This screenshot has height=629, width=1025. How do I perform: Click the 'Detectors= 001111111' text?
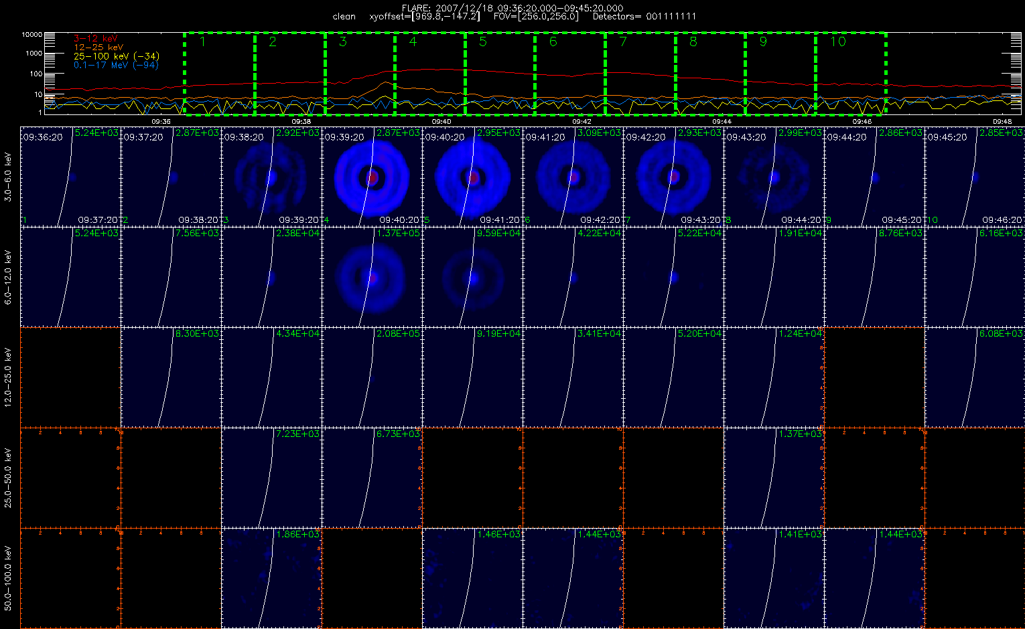644,17
